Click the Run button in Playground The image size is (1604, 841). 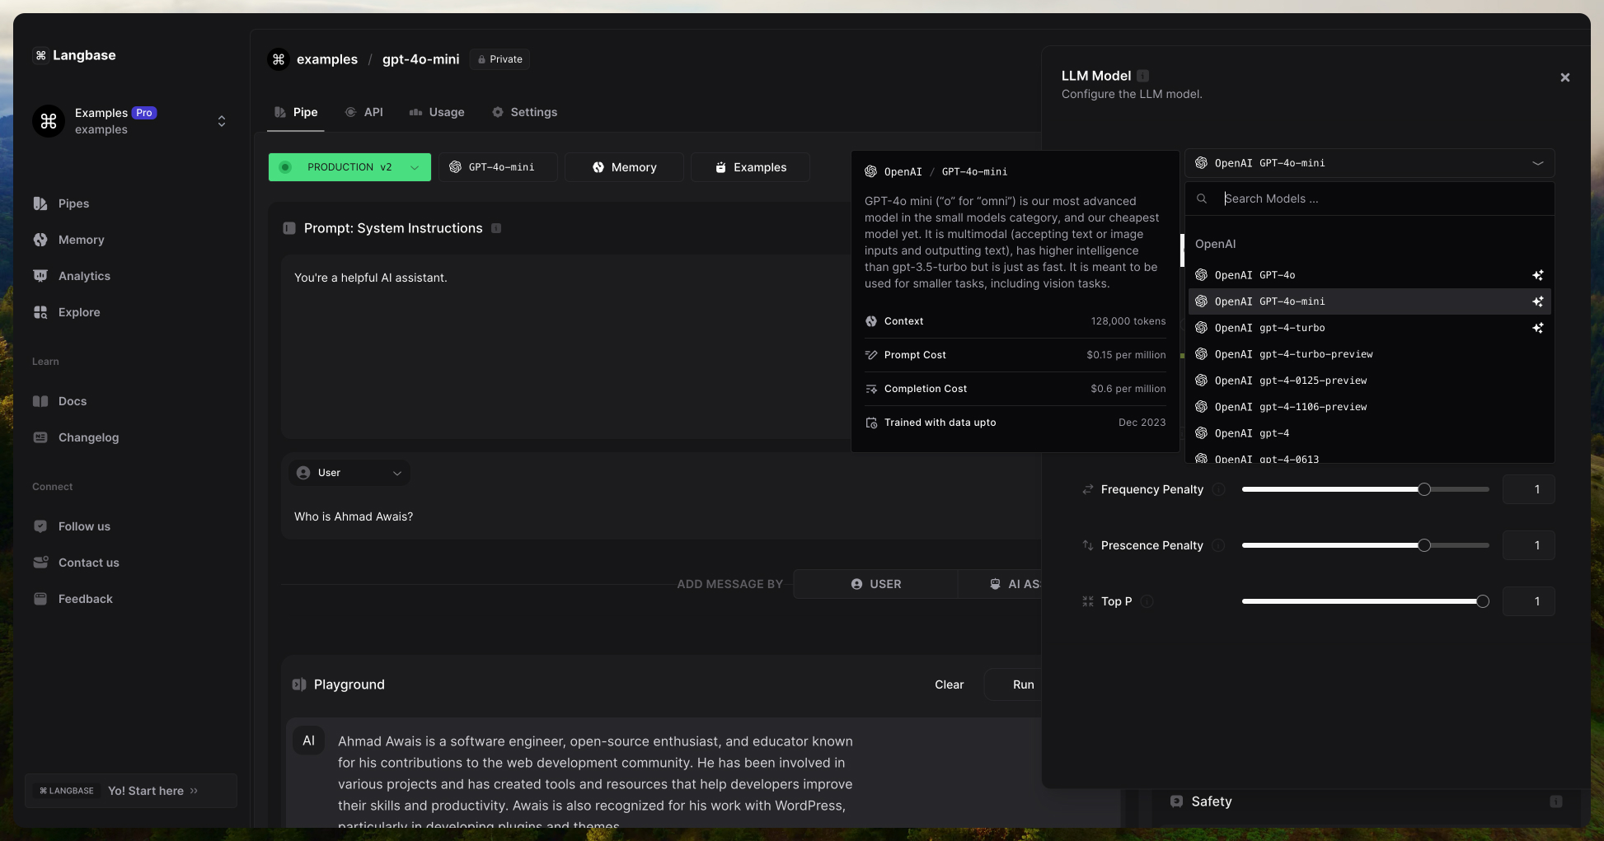[1023, 684]
